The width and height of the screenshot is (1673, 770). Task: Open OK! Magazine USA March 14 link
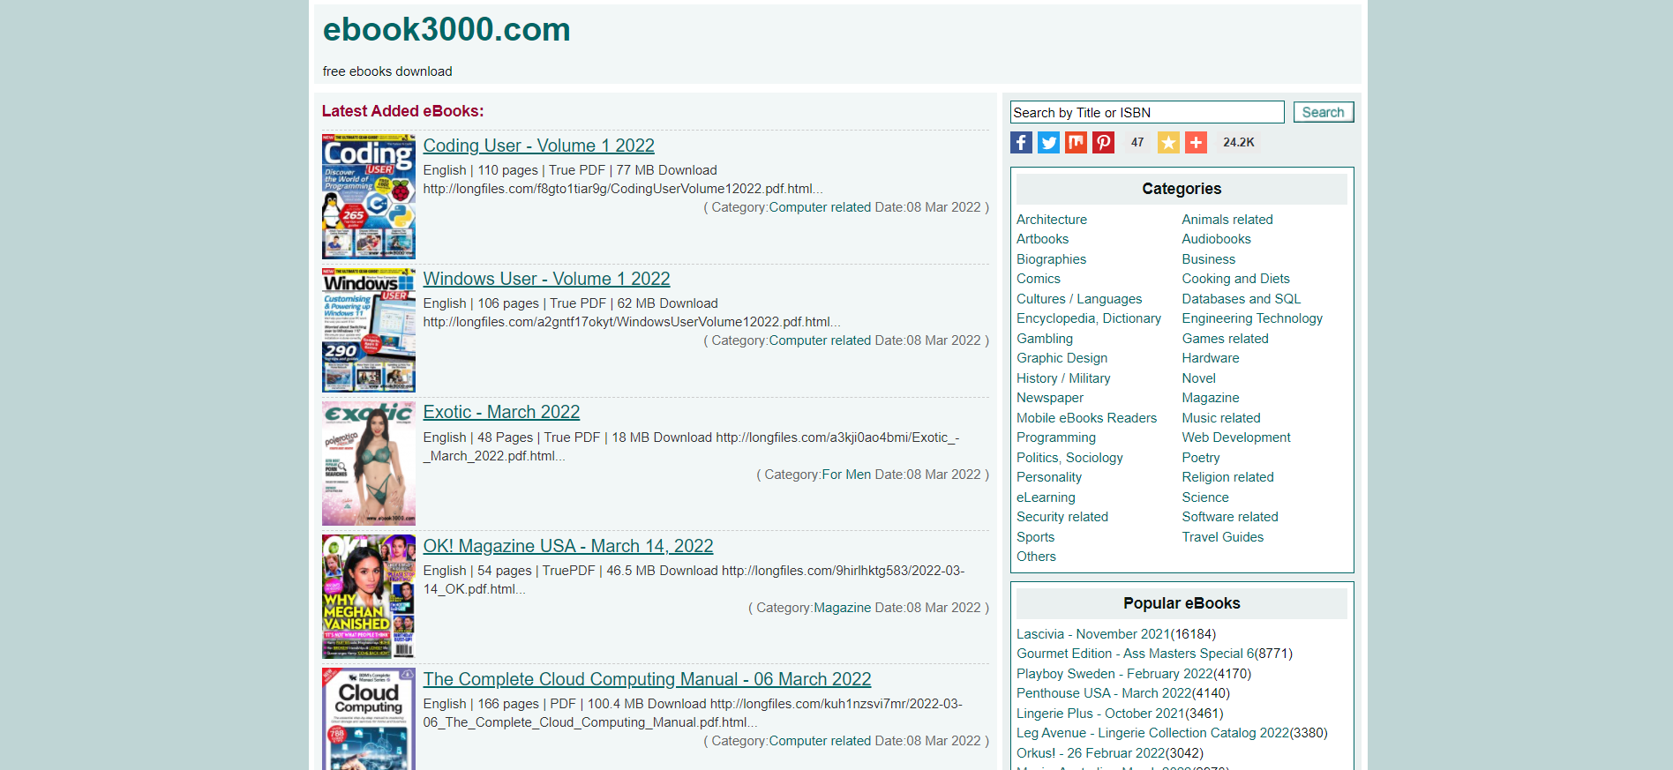point(568,546)
